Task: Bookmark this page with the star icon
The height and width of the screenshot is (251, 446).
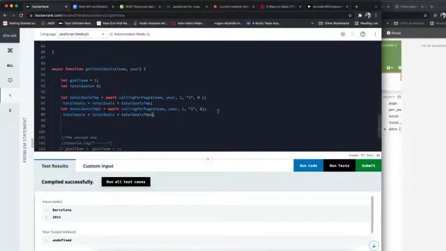Action: click(x=350, y=15)
